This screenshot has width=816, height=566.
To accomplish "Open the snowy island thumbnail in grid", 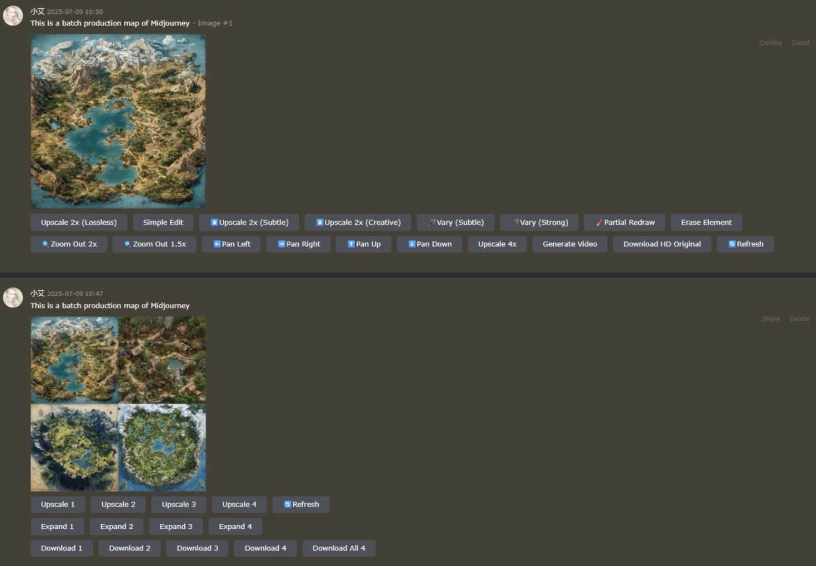I will (x=162, y=448).
